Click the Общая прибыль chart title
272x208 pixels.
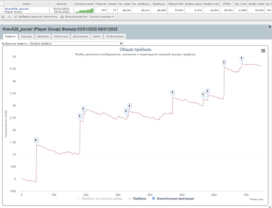pos(136,50)
